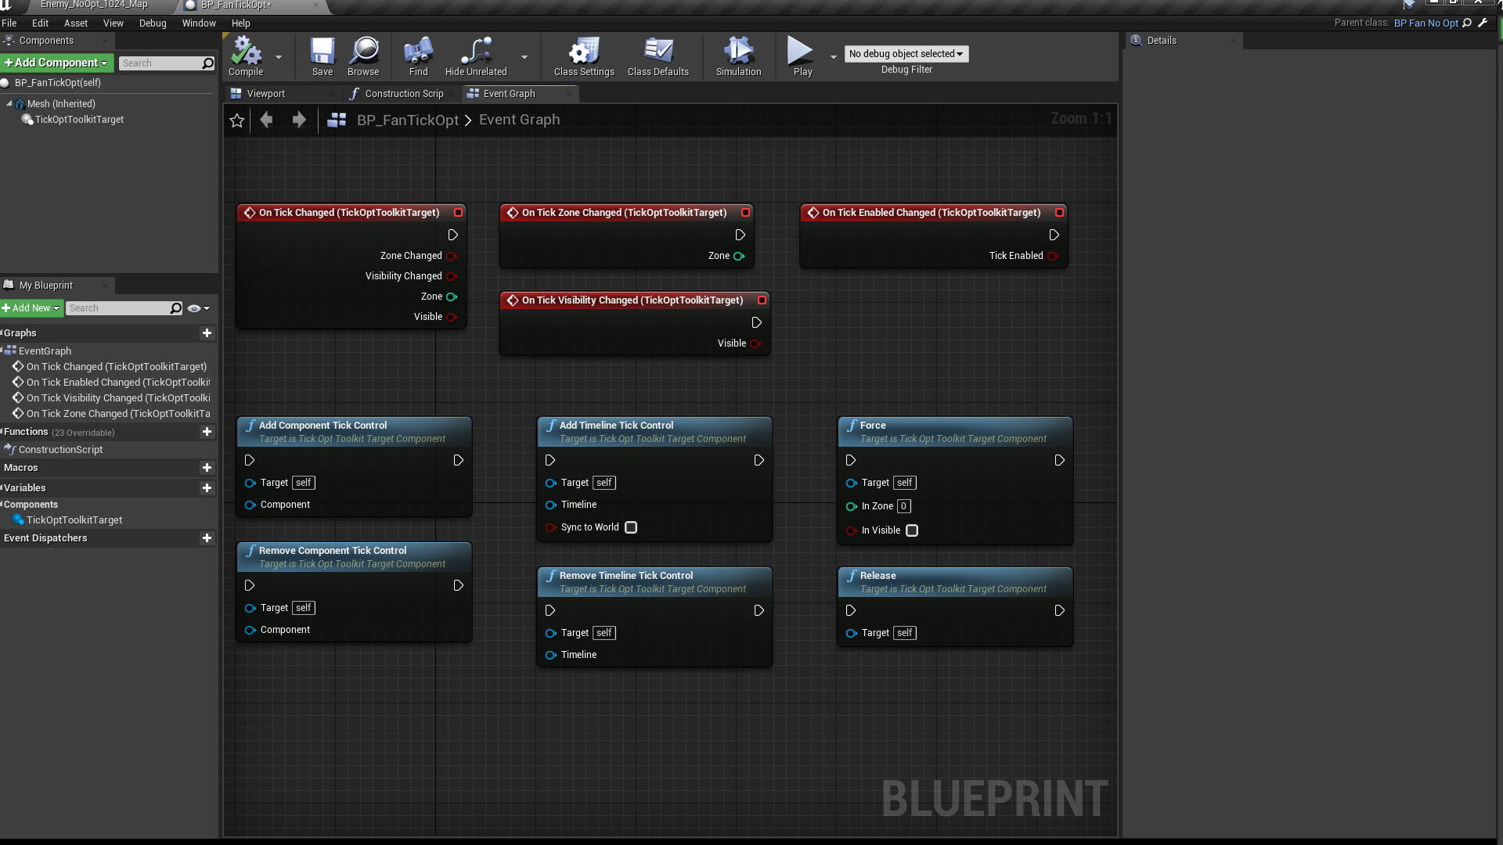Enable Sync to World checkbox
Viewport: 1503px width, 845px height.
[631, 527]
